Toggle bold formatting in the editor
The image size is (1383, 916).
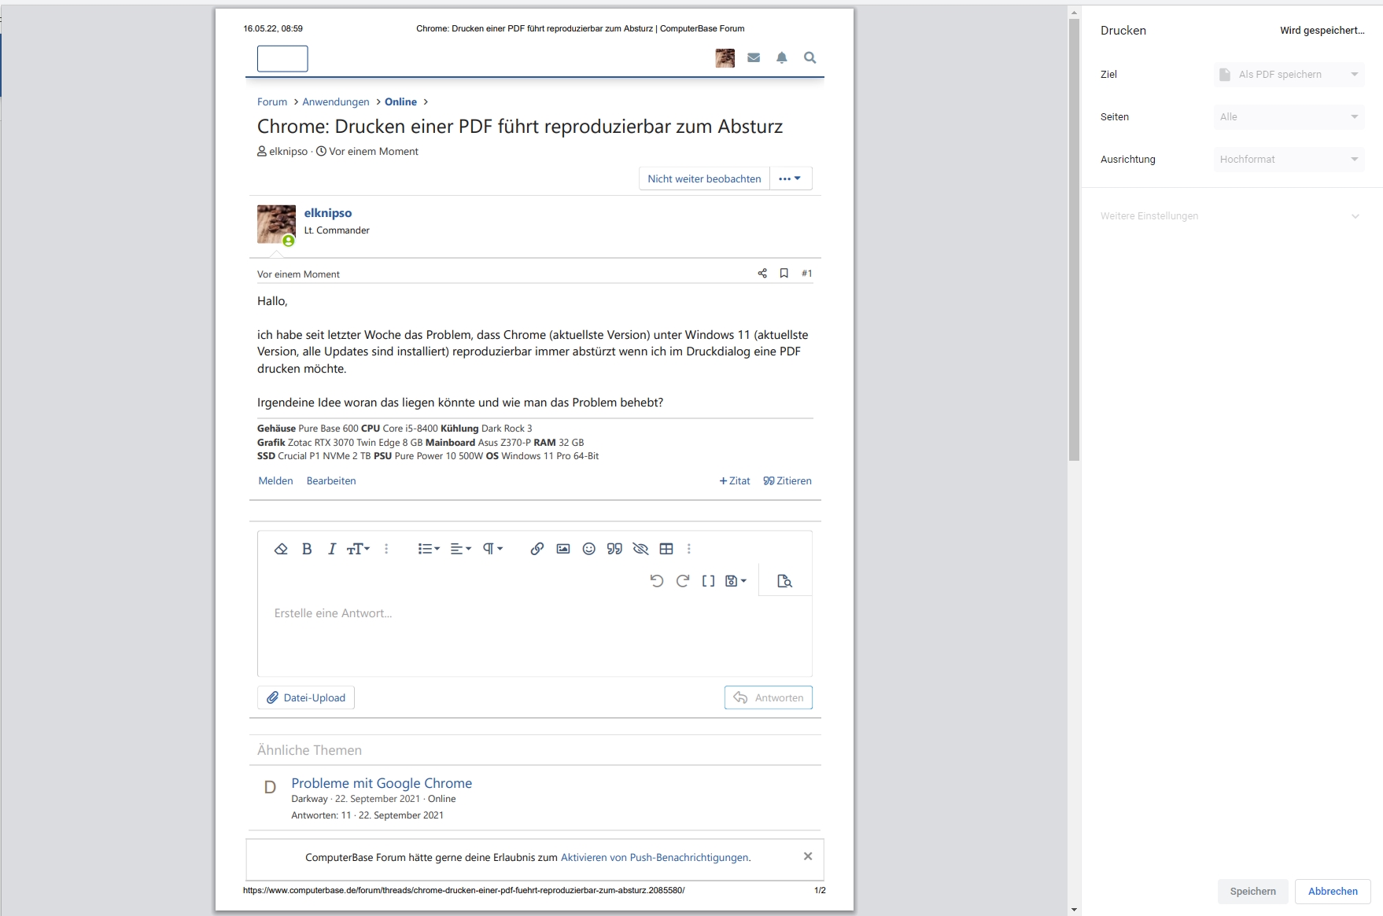pyautogui.click(x=307, y=549)
